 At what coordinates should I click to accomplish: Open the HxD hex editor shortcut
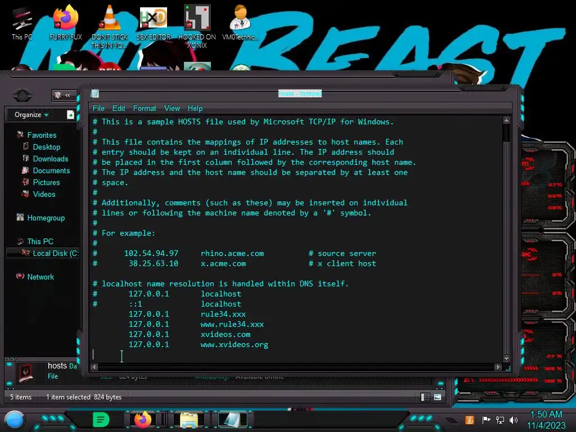click(153, 22)
